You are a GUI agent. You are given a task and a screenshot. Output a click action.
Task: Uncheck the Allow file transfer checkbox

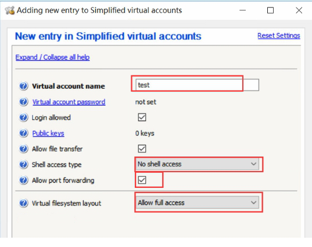pyautogui.click(x=142, y=148)
